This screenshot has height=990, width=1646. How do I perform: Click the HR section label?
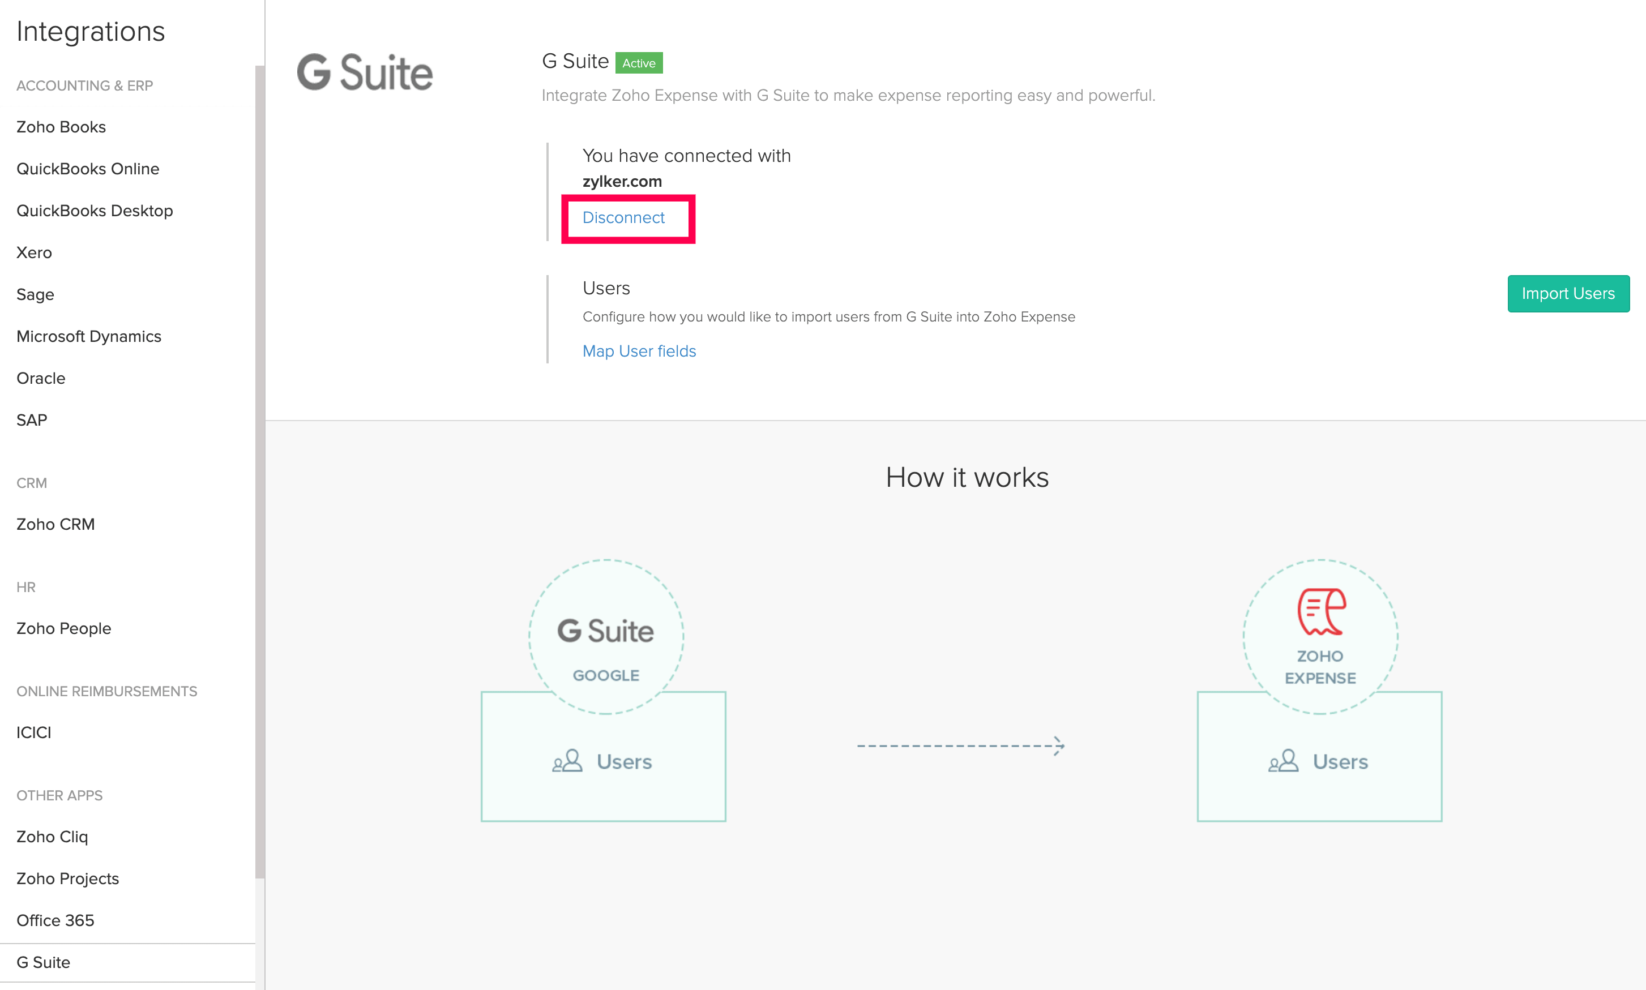(26, 587)
